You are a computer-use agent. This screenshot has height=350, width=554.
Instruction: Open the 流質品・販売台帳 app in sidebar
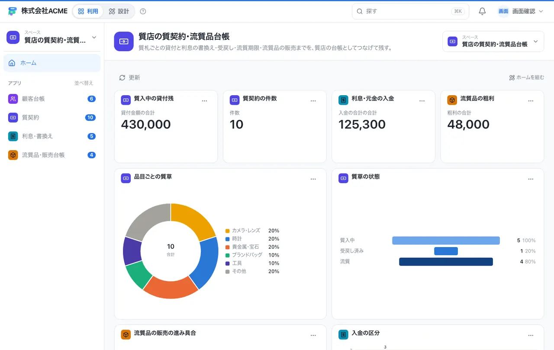click(52, 155)
